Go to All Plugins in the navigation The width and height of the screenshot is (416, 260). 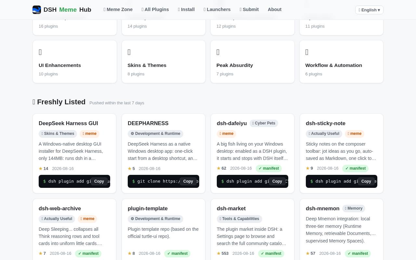155,9
